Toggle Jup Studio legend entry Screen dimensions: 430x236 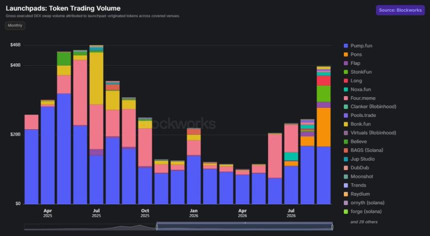click(359, 159)
